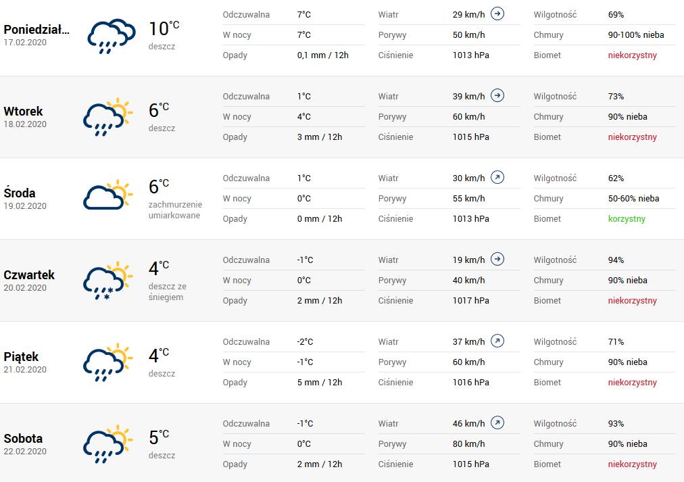The image size is (684, 482).
Task: Click Wednesday's wind direction arrow next to 30 km/h
Action: 497,177
